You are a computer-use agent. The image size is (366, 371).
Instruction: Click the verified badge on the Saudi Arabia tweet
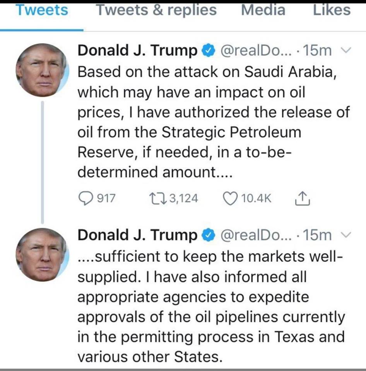coord(208,51)
